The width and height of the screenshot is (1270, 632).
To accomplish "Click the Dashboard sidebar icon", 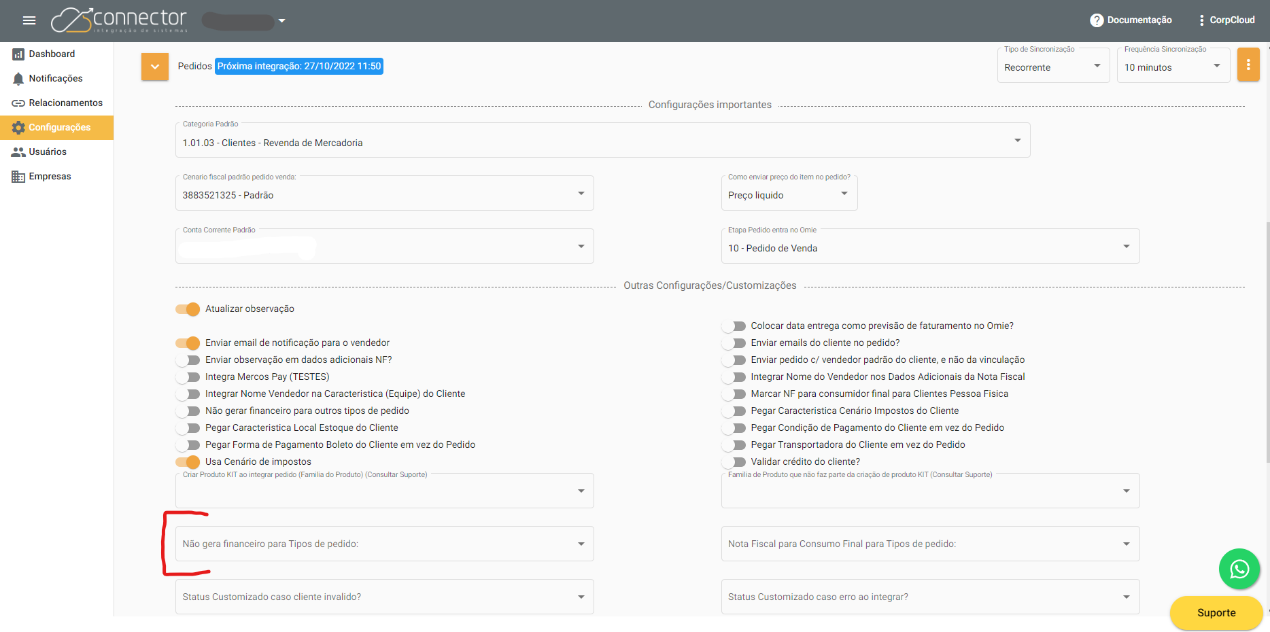I will point(18,54).
